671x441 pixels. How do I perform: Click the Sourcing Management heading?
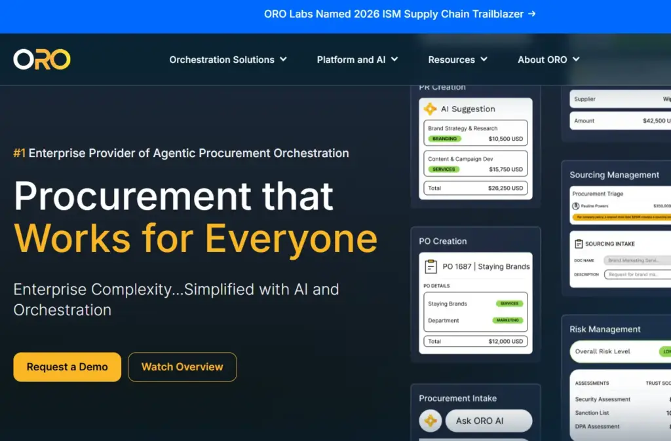click(x=614, y=175)
